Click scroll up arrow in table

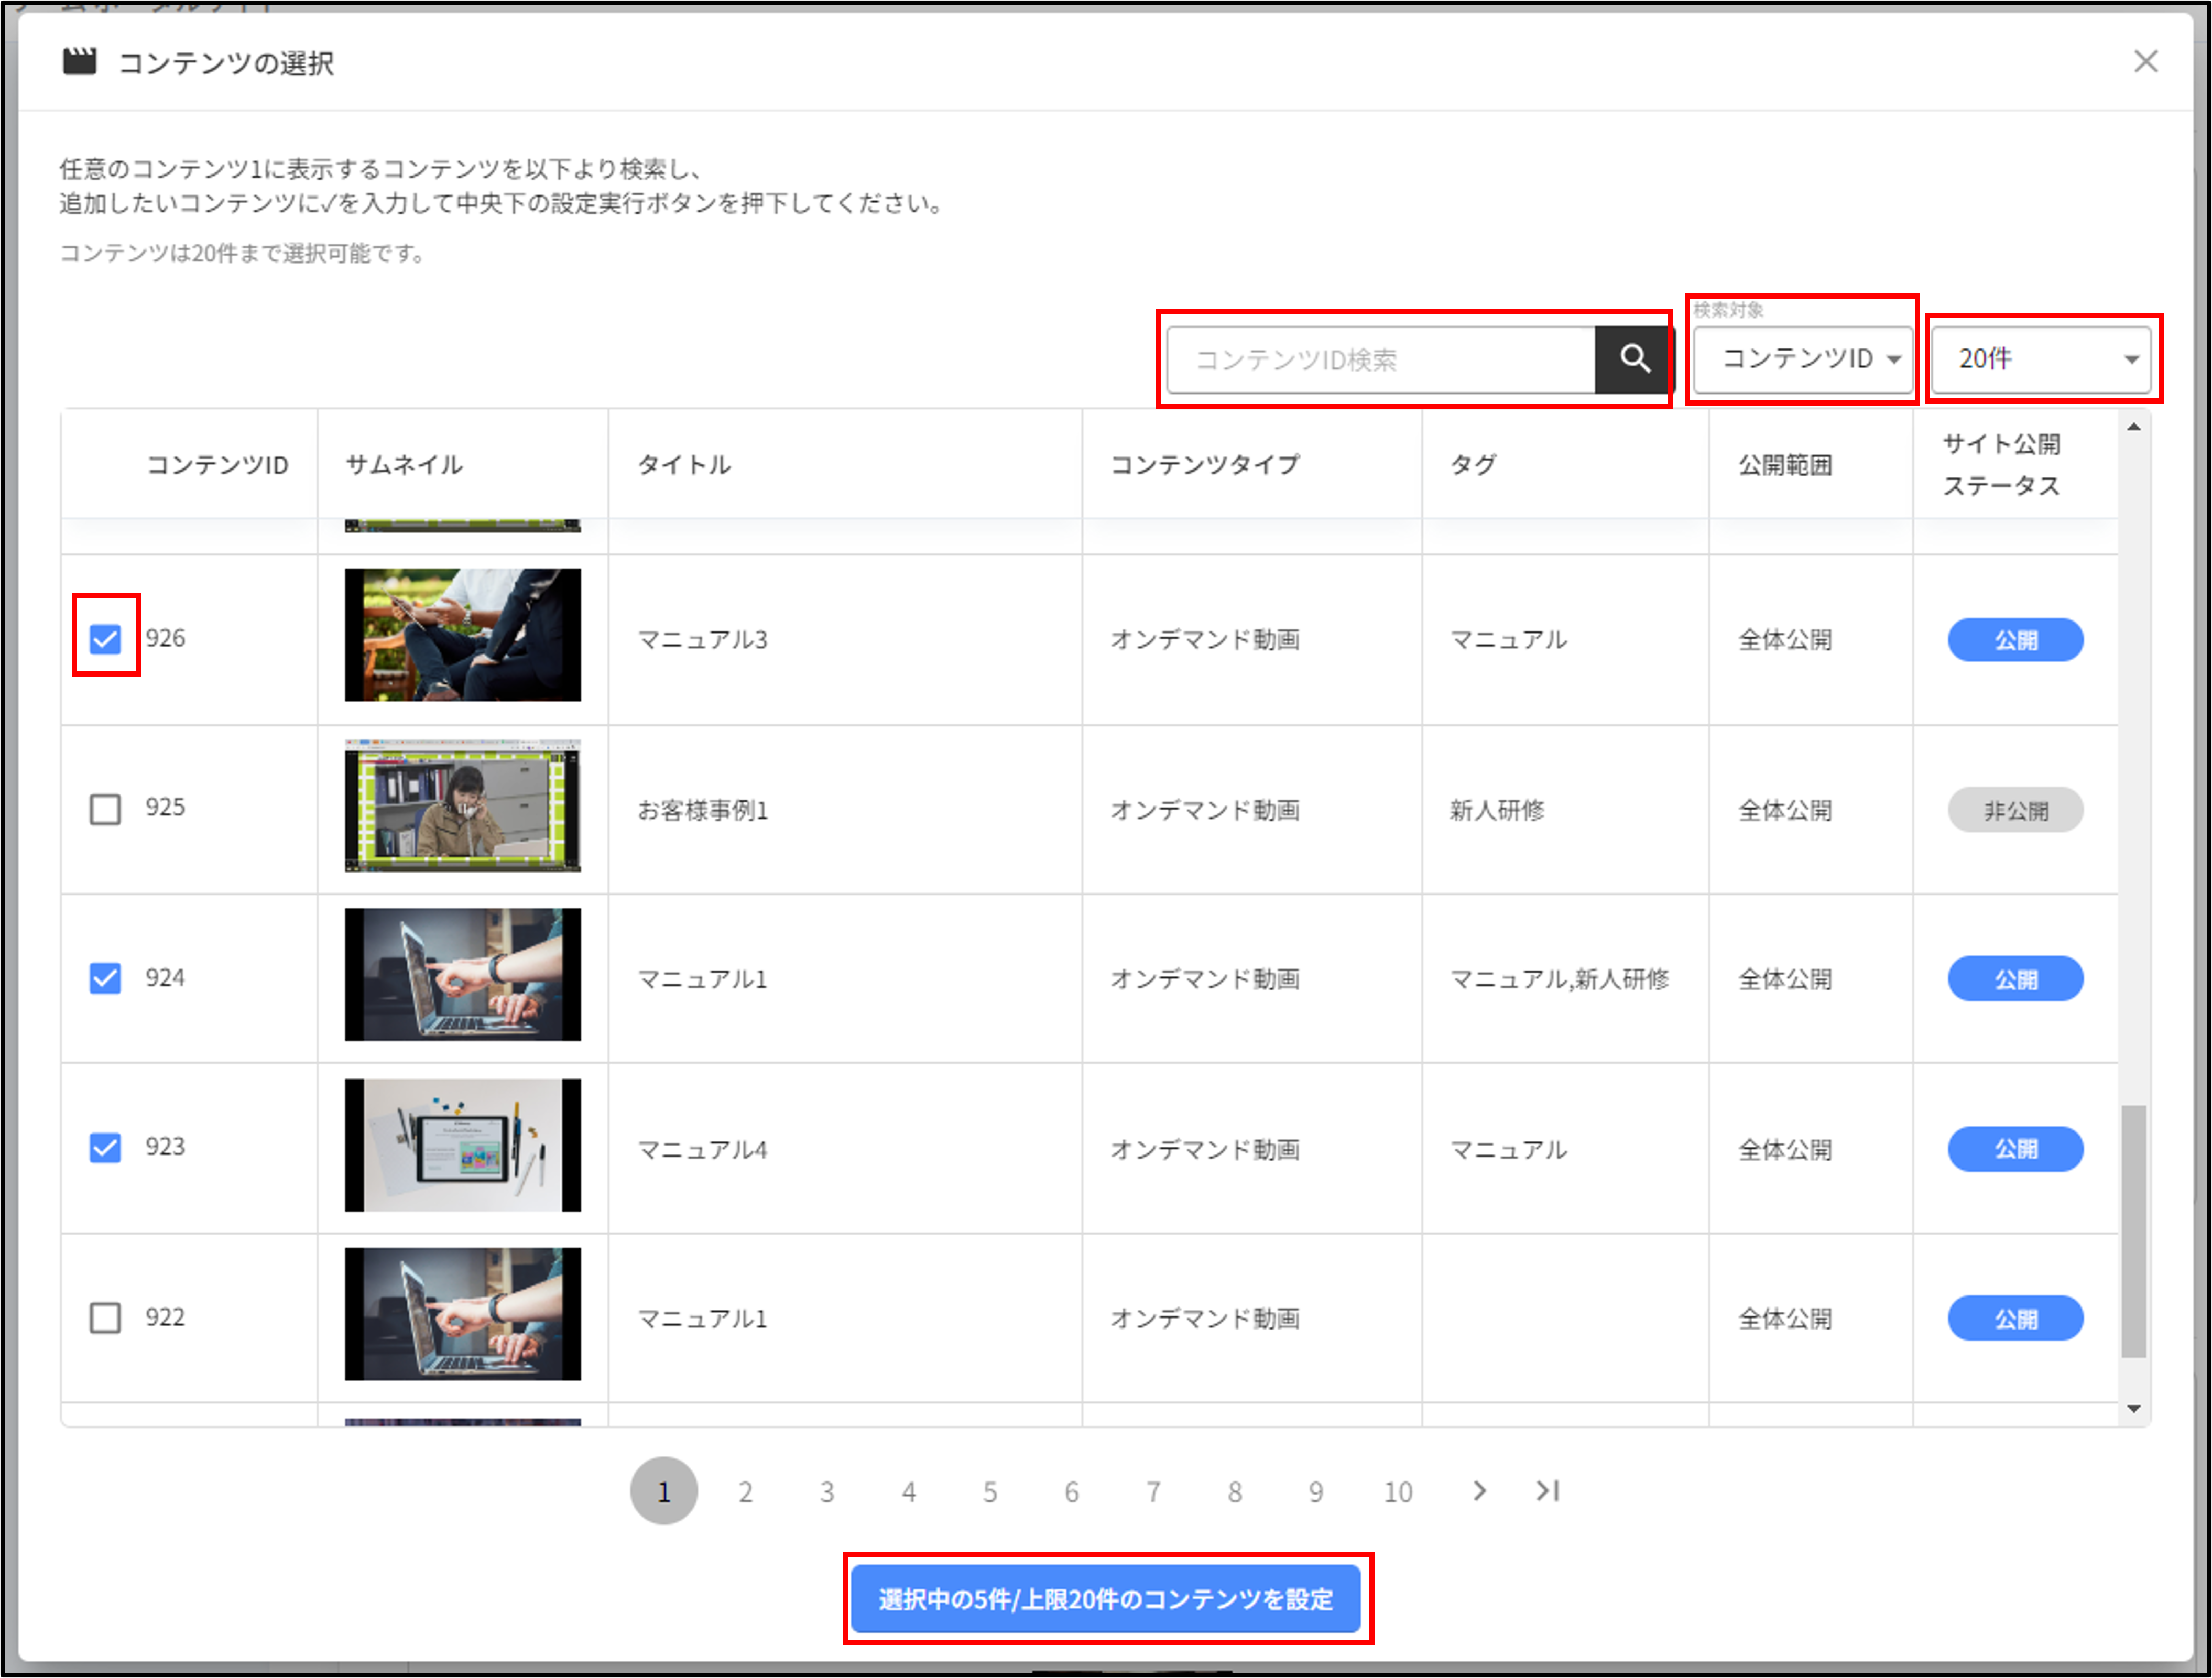2133,428
